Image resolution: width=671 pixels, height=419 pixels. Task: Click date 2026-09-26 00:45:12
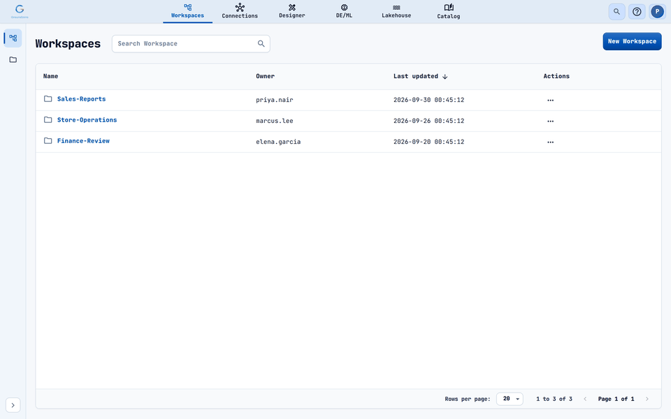coord(428,121)
